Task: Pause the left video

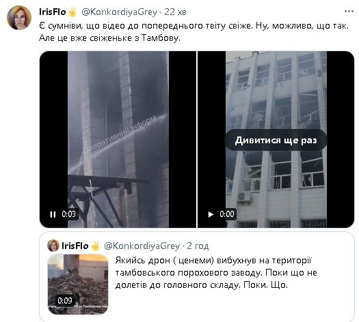Action: pos(53,214)
